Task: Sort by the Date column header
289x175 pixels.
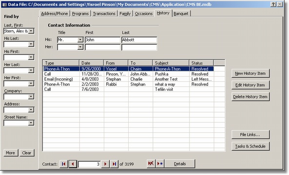Action: tap(92, 63)
